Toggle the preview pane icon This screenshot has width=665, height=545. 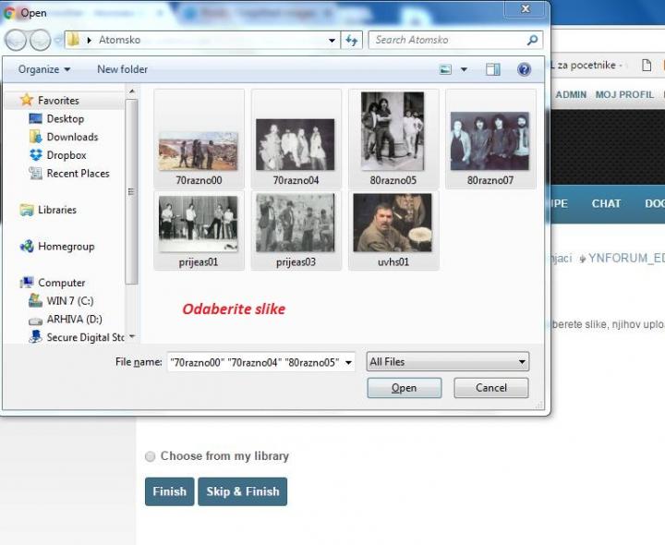click(493, 69)
